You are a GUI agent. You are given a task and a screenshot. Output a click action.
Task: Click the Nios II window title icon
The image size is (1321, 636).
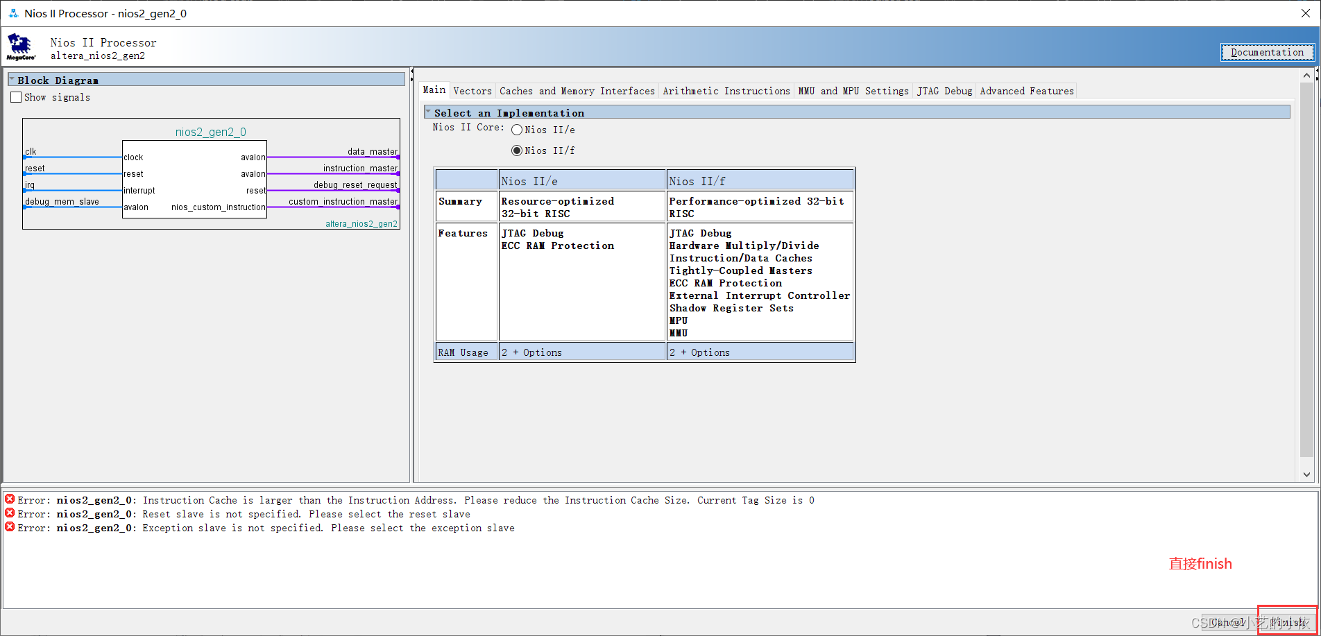(x=13, y=13)
